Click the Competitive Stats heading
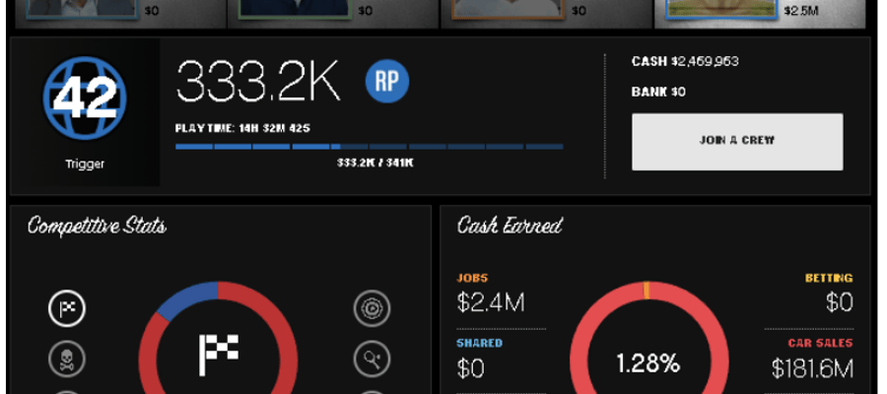The image size is (887, 394). [97, 227]
